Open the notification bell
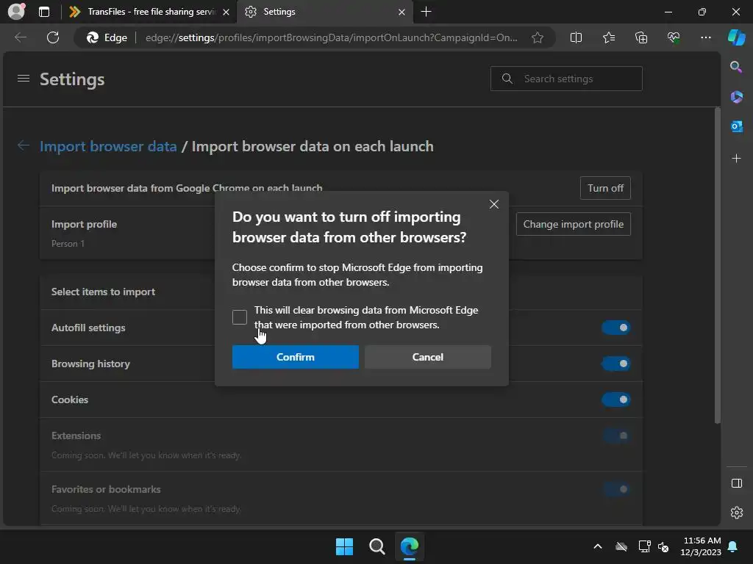 [733, 546]
